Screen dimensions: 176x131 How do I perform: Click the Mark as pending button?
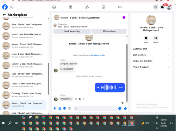coord(72,31)
